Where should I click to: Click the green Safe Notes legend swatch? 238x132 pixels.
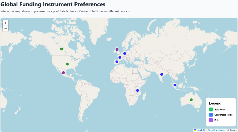[211, 109]
